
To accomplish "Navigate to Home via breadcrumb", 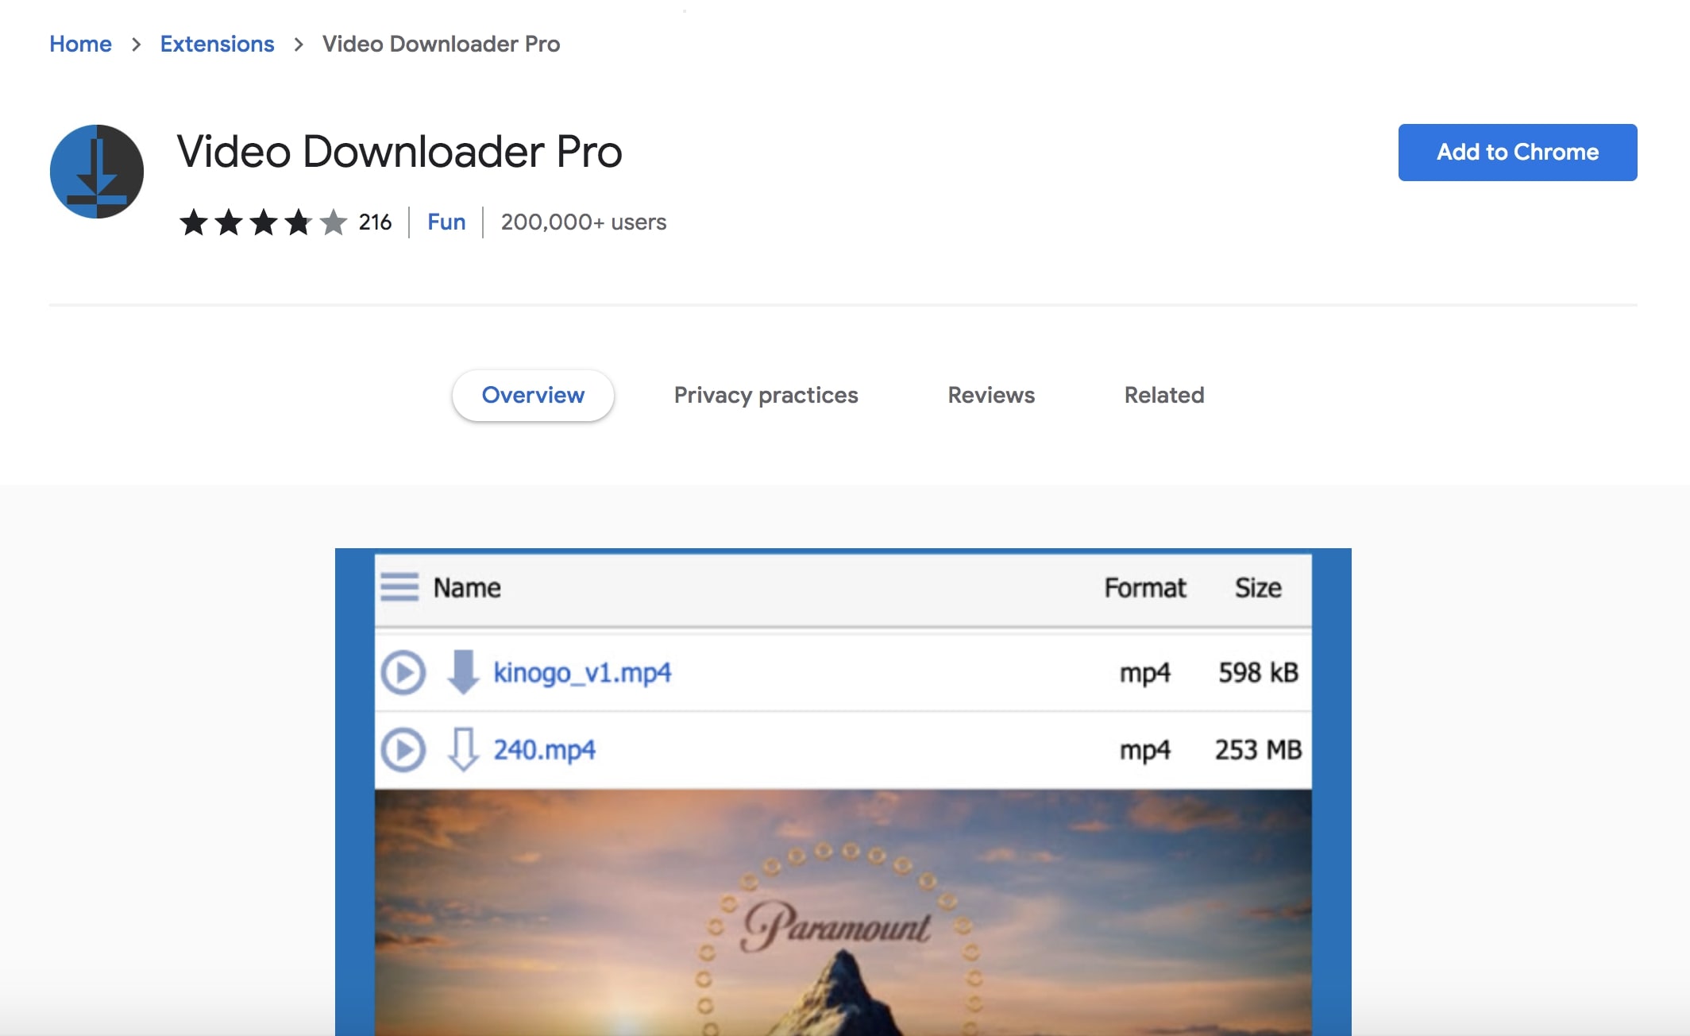I will pos(80,44).
